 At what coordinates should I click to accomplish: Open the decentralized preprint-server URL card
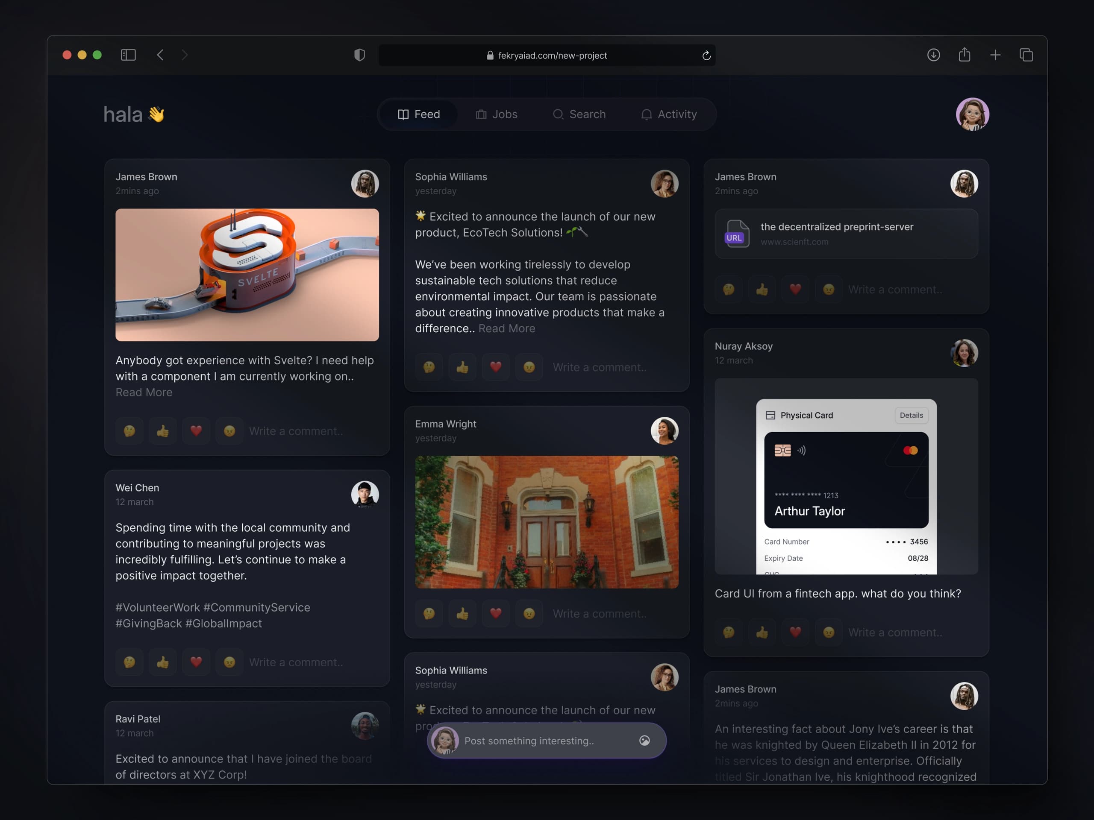(x=846, y=234)
